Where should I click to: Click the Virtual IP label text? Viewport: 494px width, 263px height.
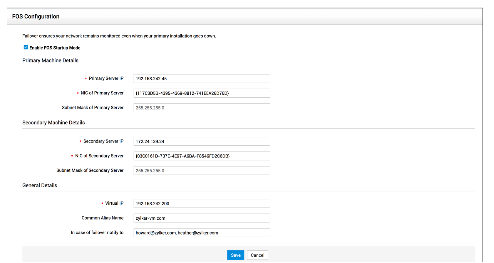[x=114, y=203]
